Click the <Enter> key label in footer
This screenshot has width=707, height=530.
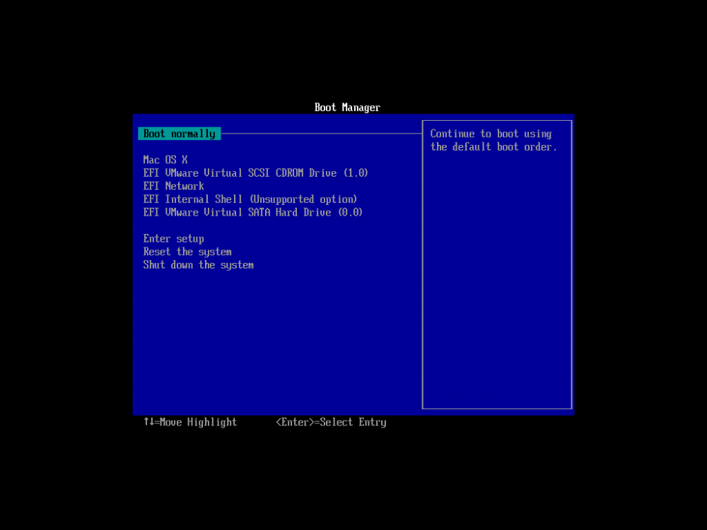[x=295, y=423]
